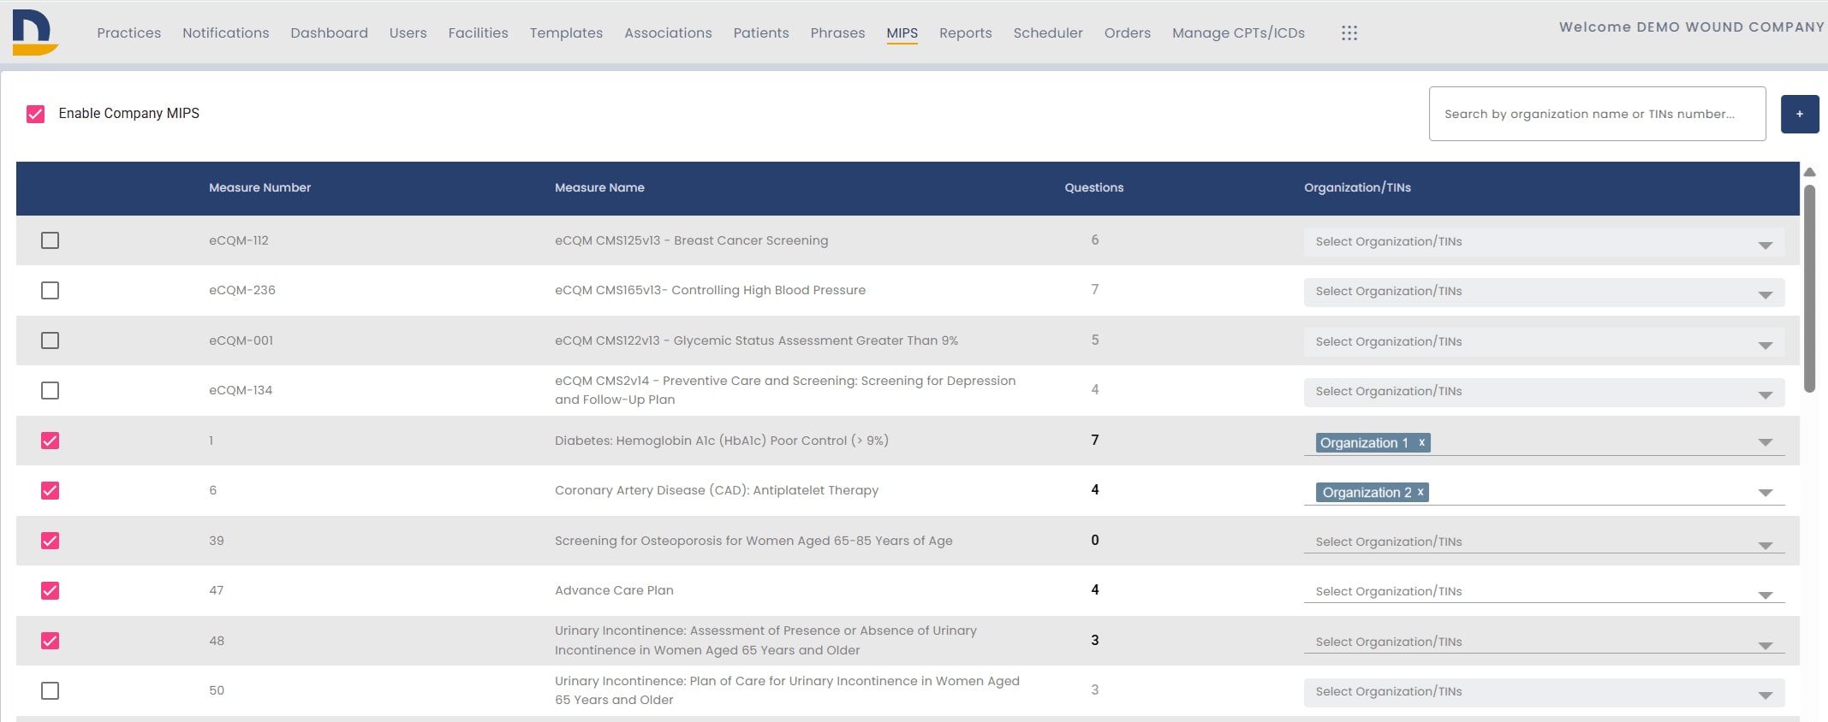Click the organization or TINs search field
Screen dimensions: 1828x722
[x=1597, y=114]
